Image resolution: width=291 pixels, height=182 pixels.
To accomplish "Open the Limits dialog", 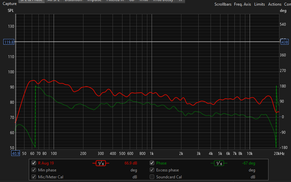I will [260, 4].
